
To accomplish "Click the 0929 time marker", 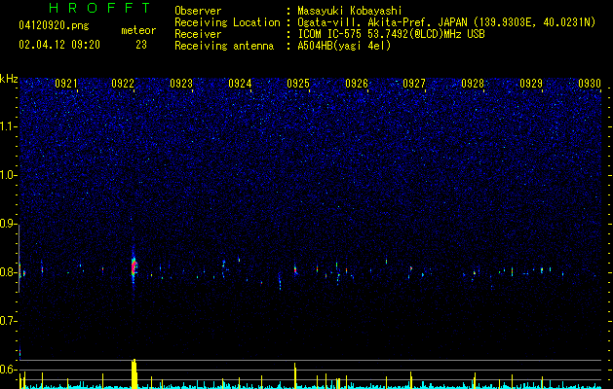I will click(x=531, y=84).
